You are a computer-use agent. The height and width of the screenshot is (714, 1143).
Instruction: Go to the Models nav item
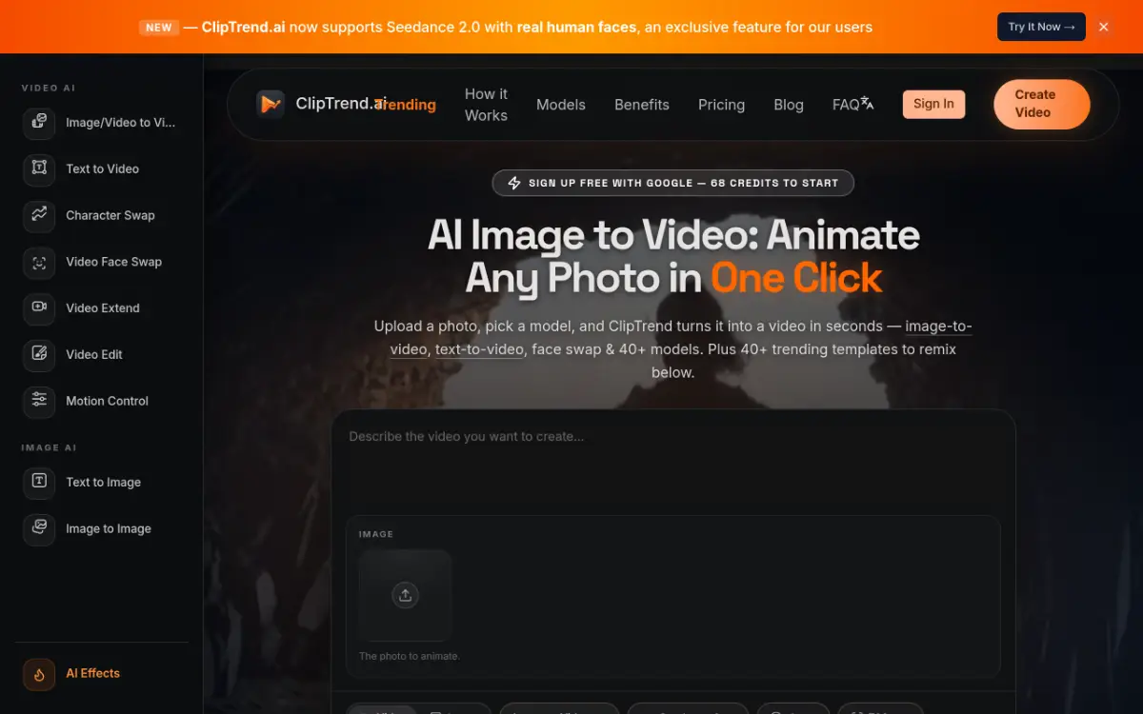point(561,105)
